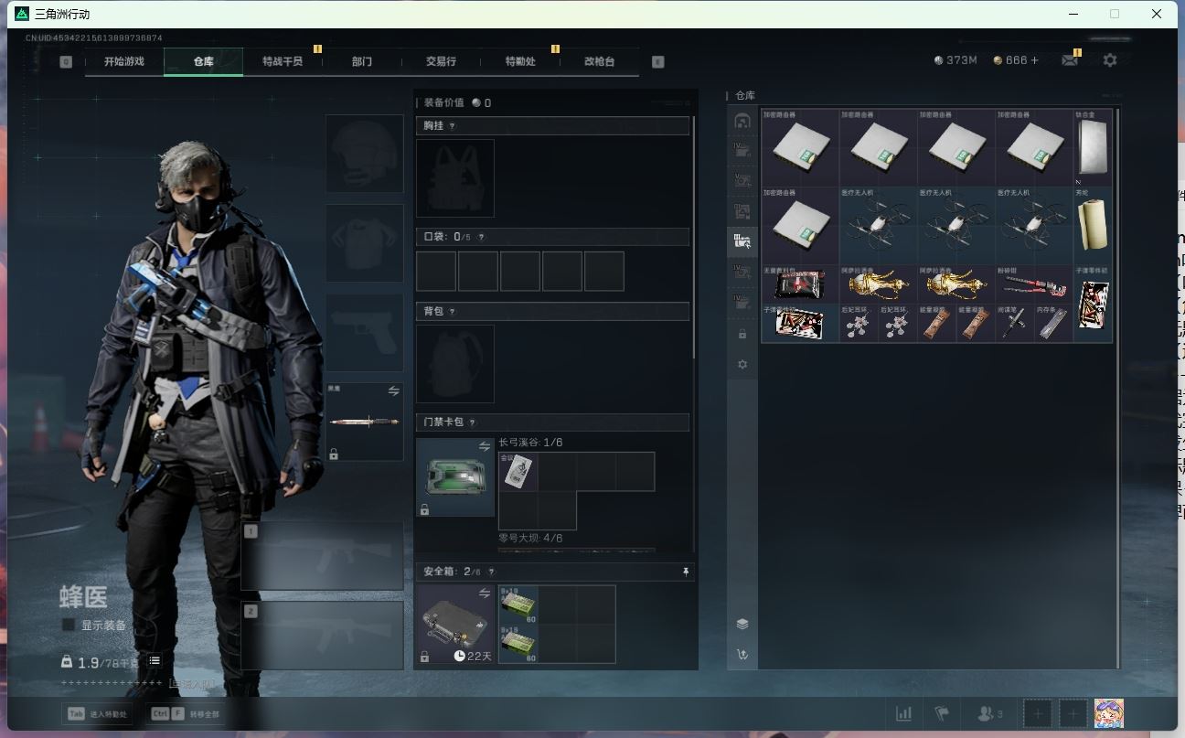
Task: Click the warehouse sort icon at sidebar bottom
Action: point(742,654)
